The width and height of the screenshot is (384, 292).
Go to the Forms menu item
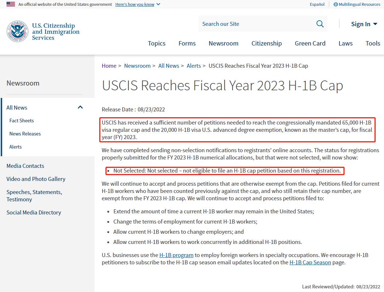187,43
